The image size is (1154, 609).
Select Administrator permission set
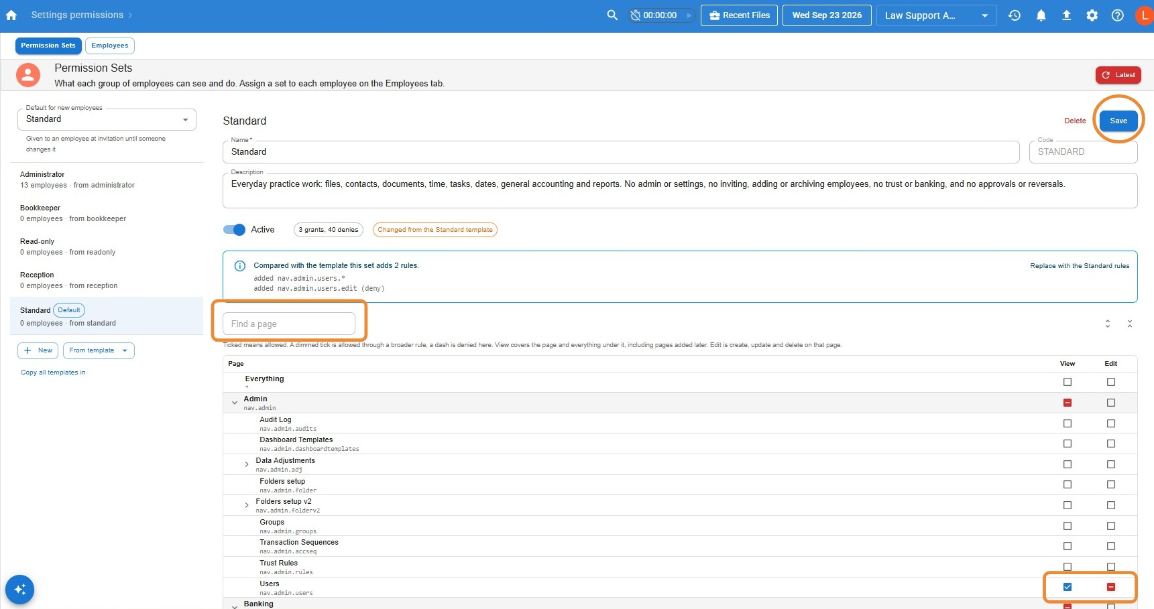click(107, 180)
